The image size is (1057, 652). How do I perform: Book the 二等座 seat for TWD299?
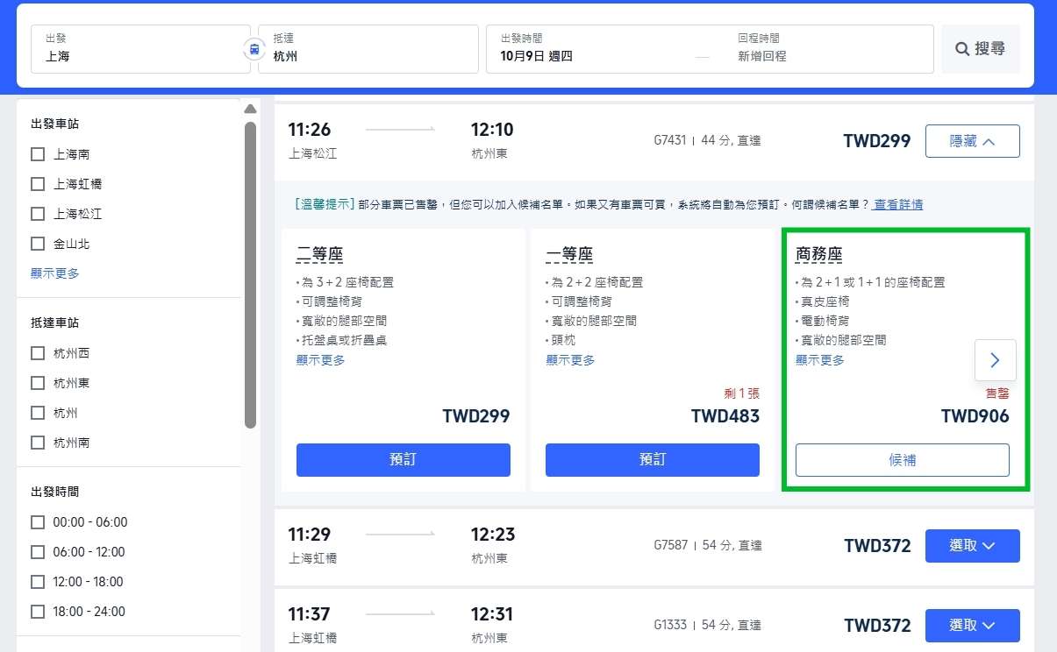click(403, 460)
